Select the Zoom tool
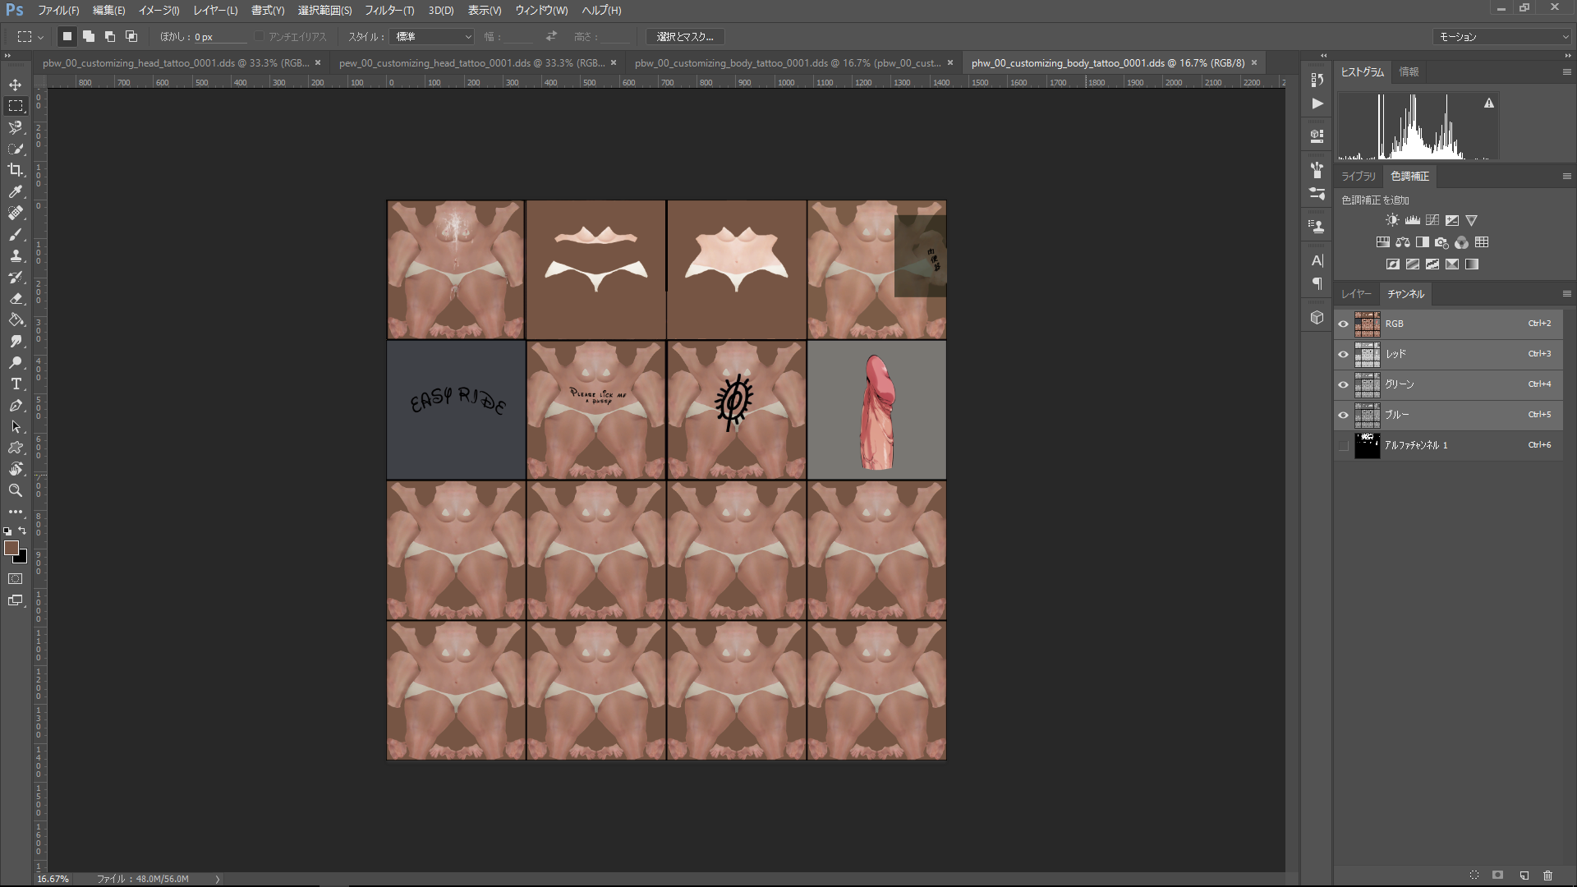Viewport: 1577px width, 887px height. (16, 490)
